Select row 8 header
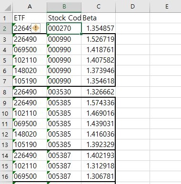The image size is (181, 184). pos(6,92)
